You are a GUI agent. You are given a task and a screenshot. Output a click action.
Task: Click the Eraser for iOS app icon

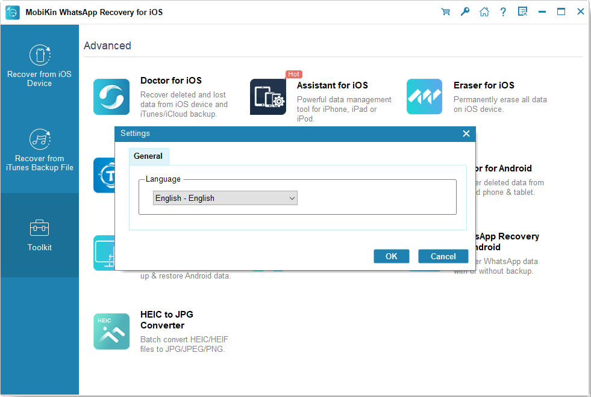click(x=424, y=97)
